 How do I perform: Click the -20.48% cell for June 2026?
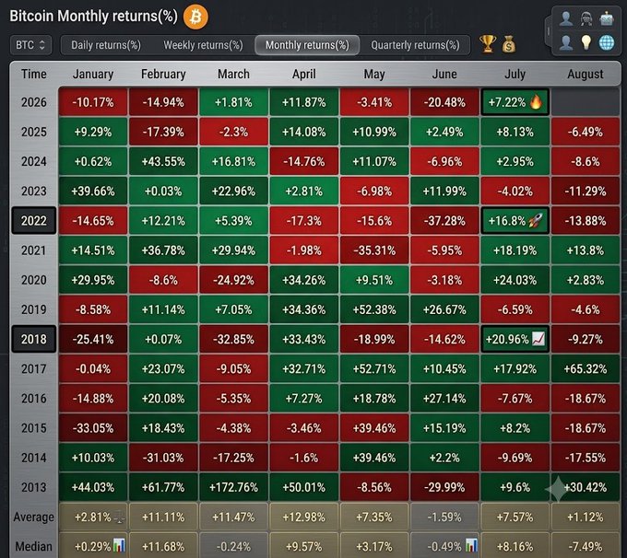[x=444, y=102]
